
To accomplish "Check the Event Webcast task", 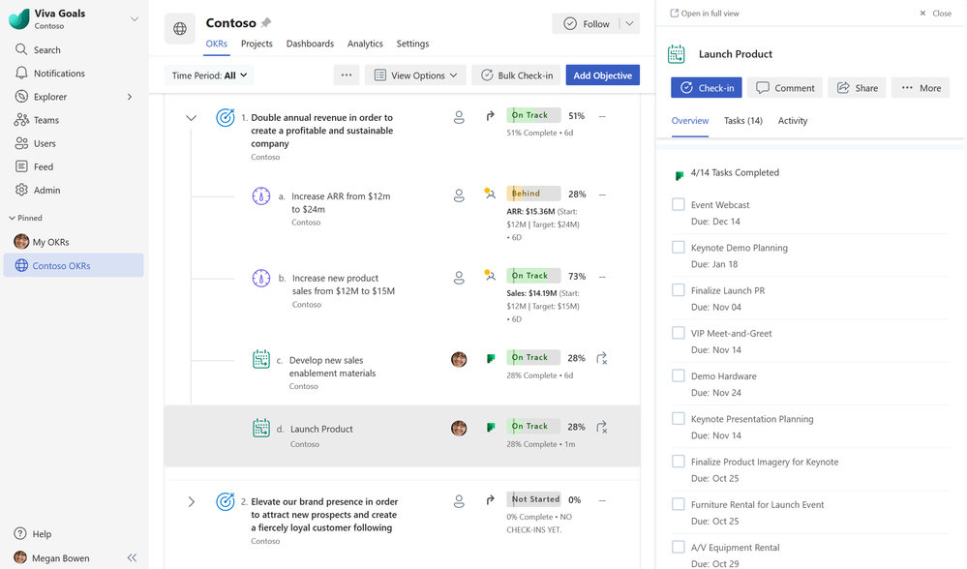I will tap(679, 204).
